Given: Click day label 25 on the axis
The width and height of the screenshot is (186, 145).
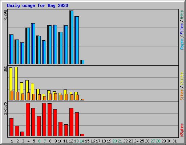Looking at the screenshot, I should pos(142,141).
